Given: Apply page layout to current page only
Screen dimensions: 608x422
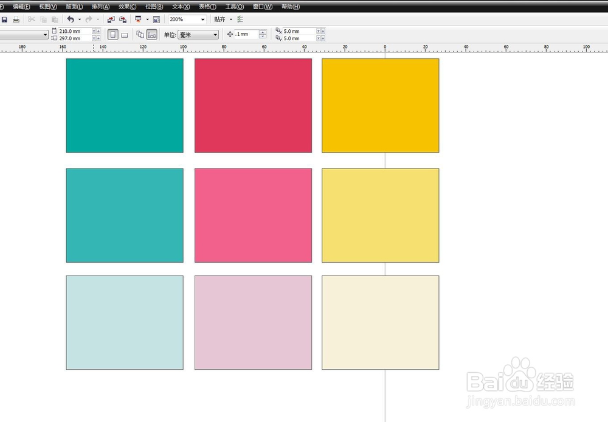Looking at the screenshot, I should point(151,35).
